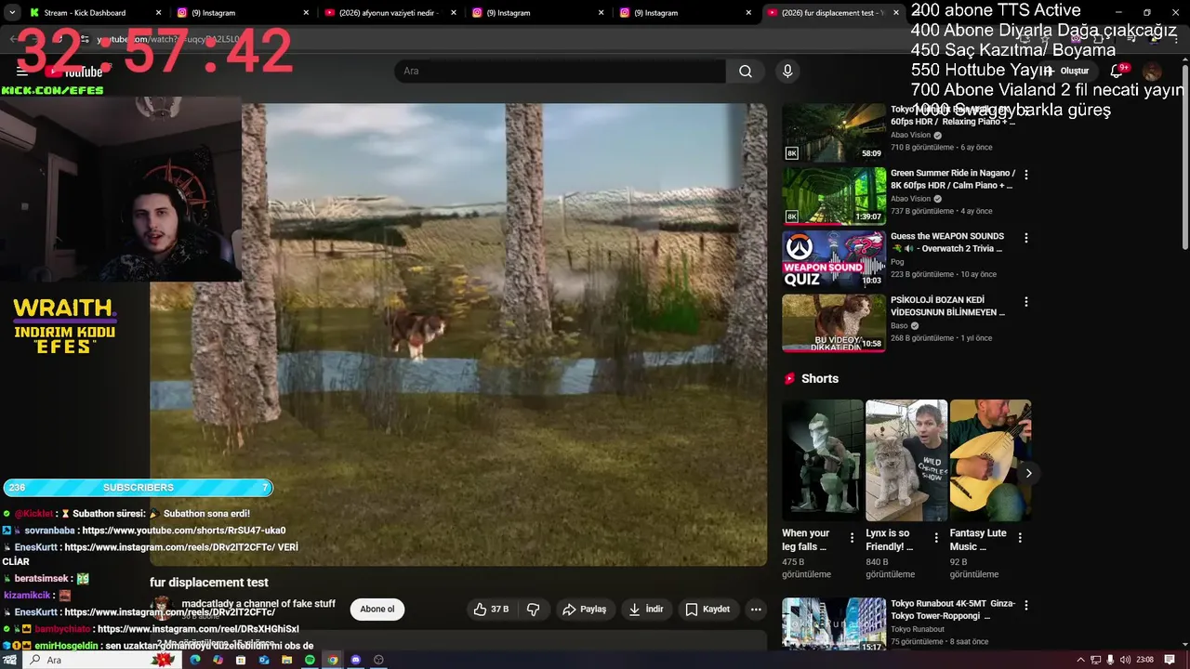Close the Stream - Kick Dashboard tab
The height and width of the screenshot is (669, 1190).
tap(158, 13)
